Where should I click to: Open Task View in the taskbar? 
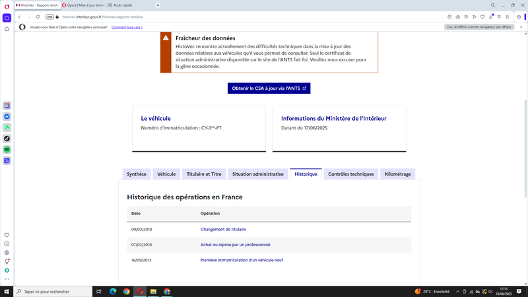tap(98, 292)
